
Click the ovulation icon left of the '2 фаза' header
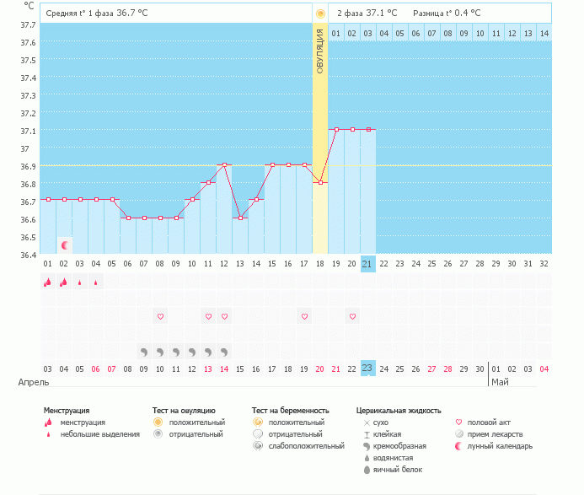(x=319, y=13)
